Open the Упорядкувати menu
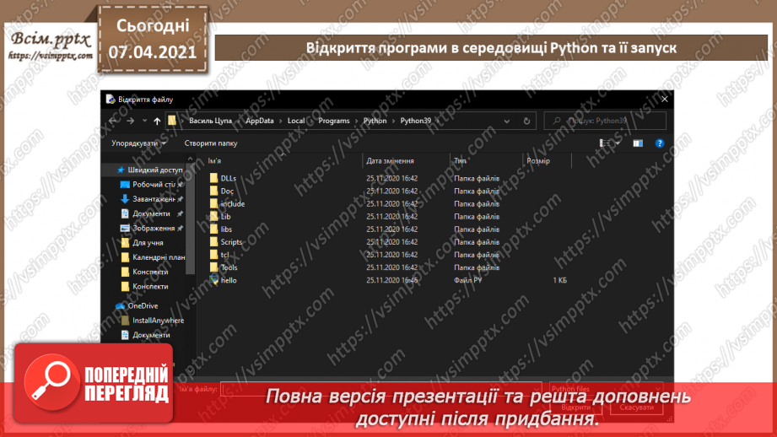The image size is (777, 437). [x=138, y=143]
